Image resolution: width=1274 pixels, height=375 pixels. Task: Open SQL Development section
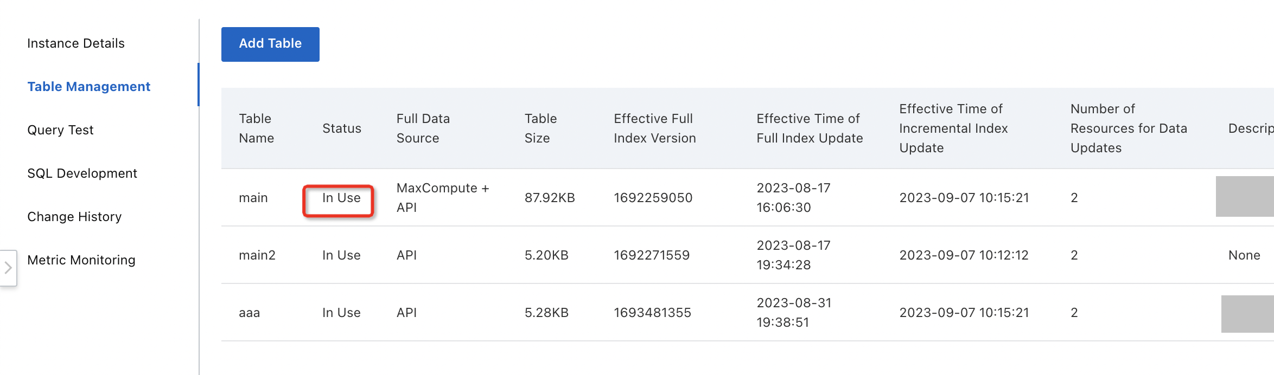coord(82,173)
